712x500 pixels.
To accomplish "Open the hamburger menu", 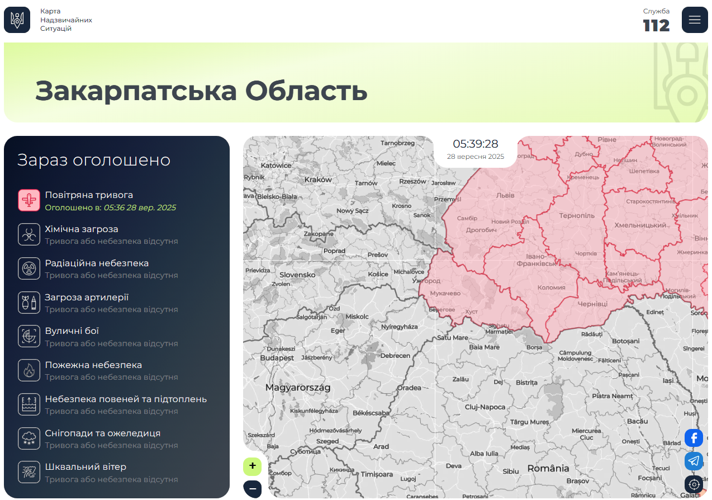I will [x=695, y=20].
